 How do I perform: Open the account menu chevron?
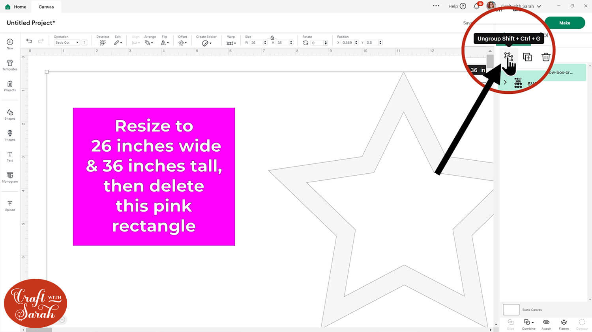(x=539, y=6)
